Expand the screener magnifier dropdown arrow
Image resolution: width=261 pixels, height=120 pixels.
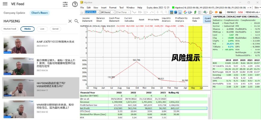click(207, 12)
